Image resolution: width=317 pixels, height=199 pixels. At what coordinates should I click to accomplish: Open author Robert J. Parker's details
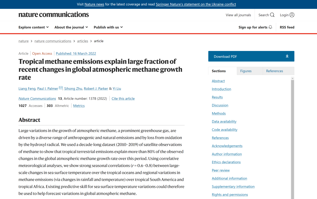coord(96,89)
